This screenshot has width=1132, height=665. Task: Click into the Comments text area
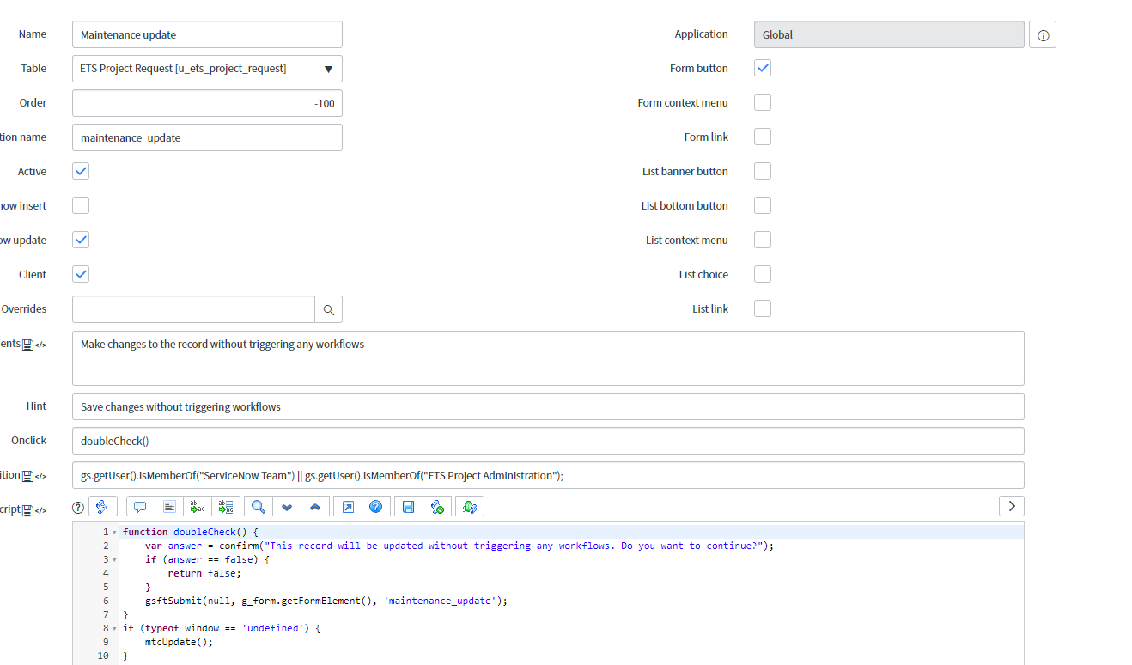coord(548,358)
